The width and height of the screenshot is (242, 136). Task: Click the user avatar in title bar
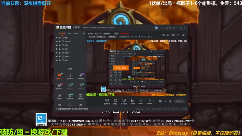[156, 28]
